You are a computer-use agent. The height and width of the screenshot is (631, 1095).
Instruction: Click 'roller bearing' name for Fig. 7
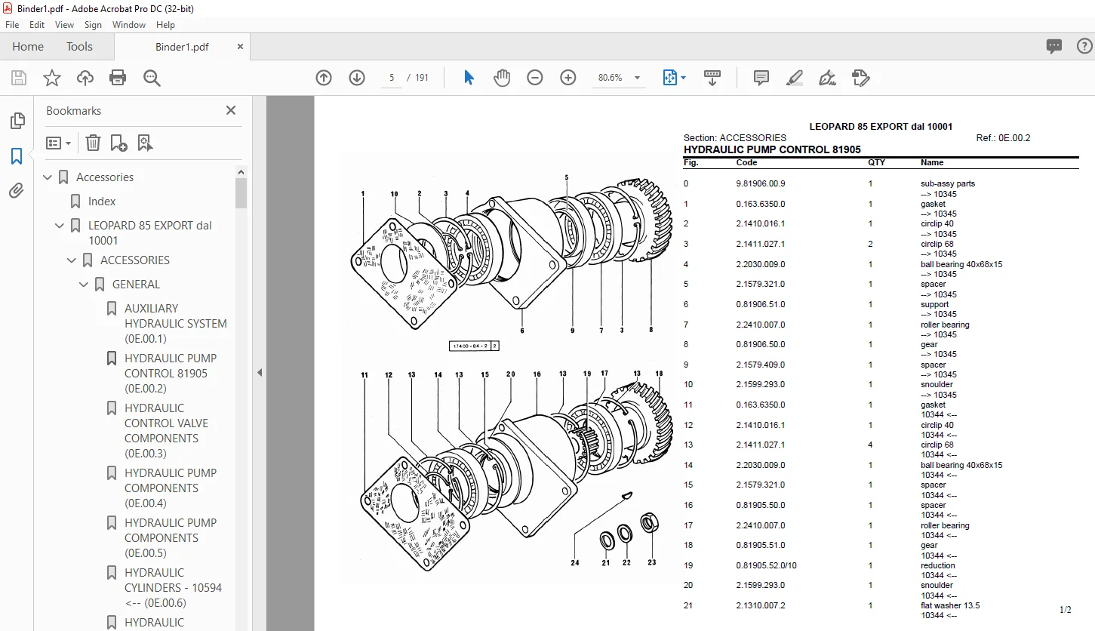tap(945, 325)
